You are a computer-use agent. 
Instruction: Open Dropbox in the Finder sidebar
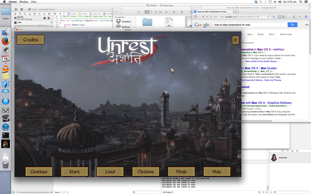(124, 21)
